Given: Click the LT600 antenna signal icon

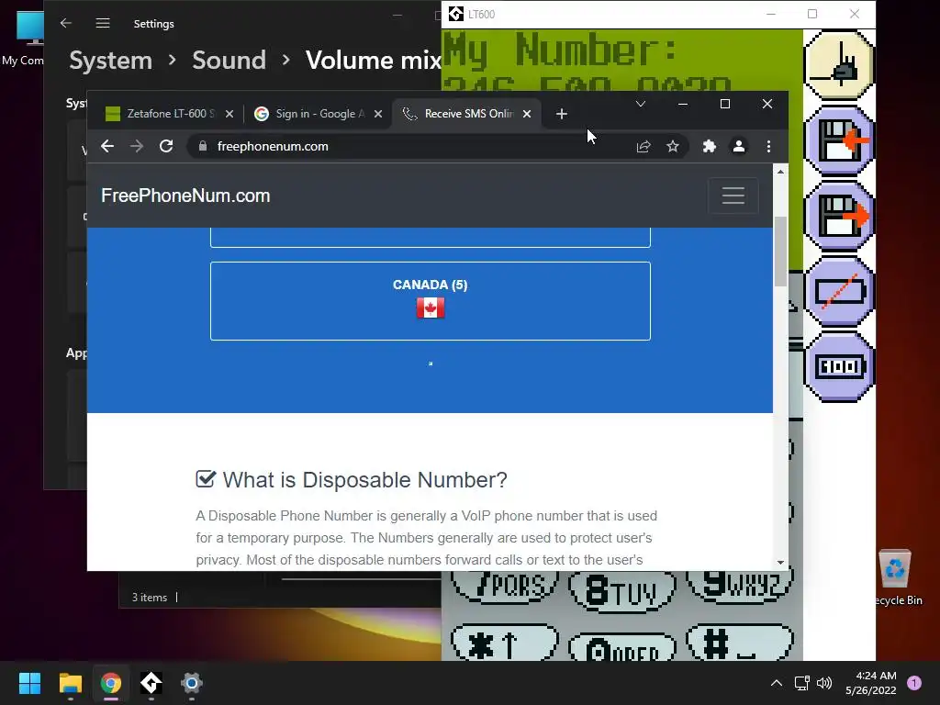Looking at the screenshot, I should [x=839, y=65].
